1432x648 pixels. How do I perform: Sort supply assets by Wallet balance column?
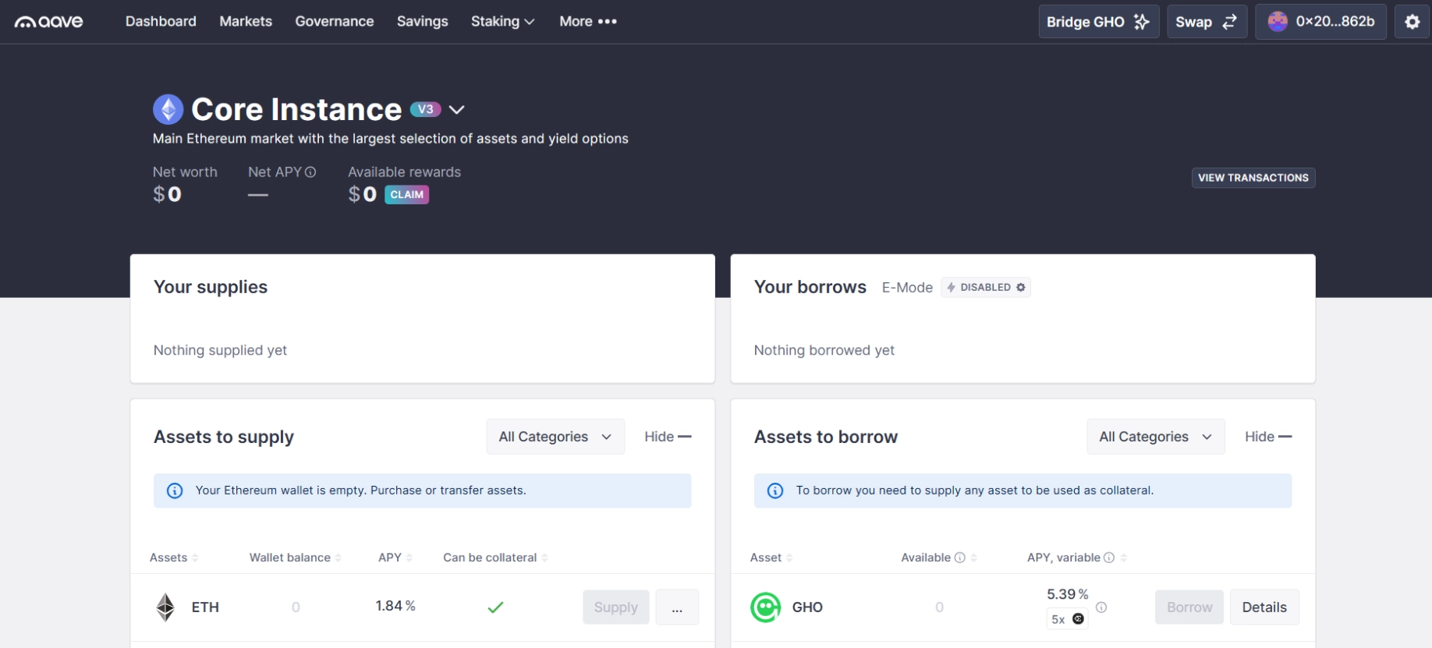[x=290, y=558]
